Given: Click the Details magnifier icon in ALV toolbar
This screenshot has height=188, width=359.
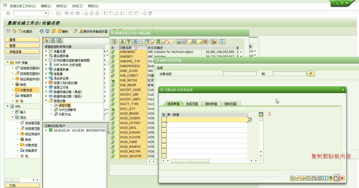Looking at the screenshot, I should click(114, 42).
